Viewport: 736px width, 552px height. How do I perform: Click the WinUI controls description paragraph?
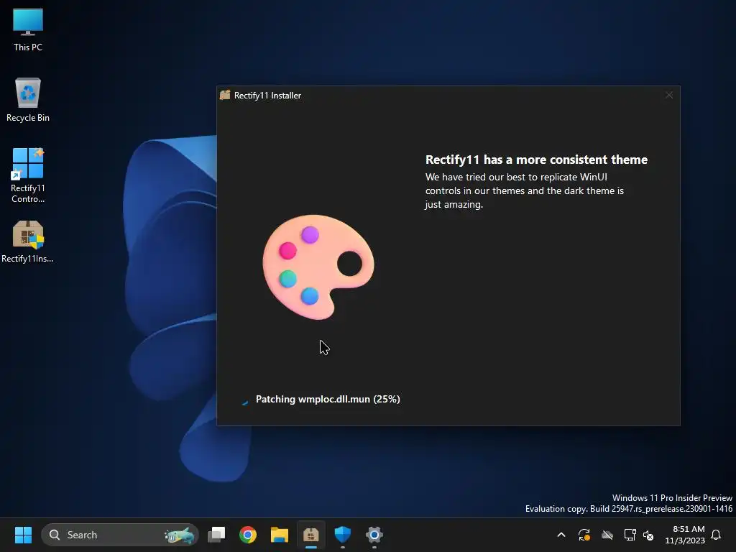[524, 190]
